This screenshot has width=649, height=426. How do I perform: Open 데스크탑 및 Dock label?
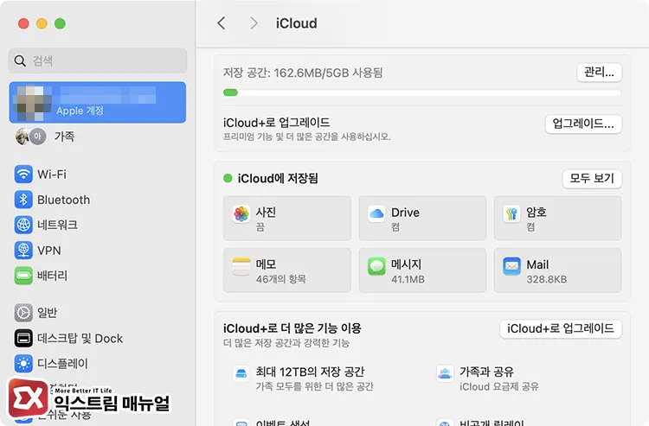tap(80, 339)
